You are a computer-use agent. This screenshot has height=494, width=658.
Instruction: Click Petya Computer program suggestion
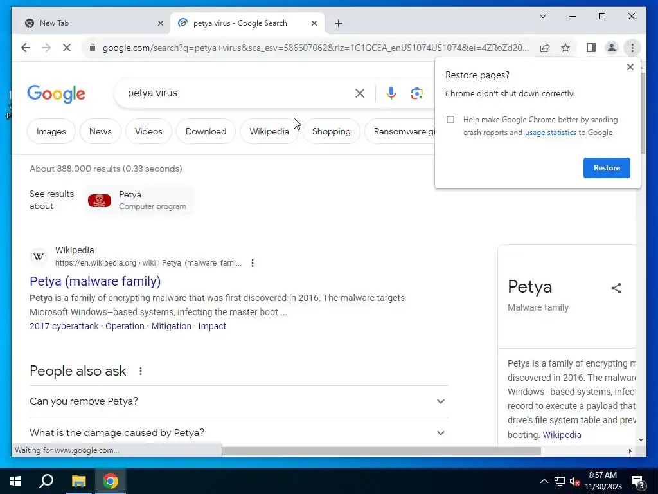139,201
